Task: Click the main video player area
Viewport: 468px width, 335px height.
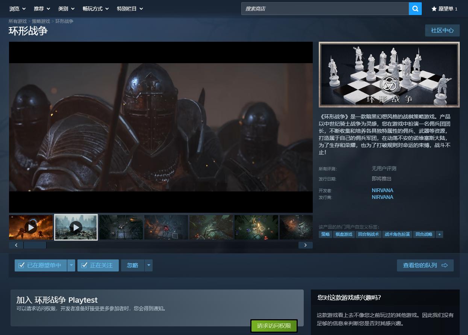Action: [161, 127]
